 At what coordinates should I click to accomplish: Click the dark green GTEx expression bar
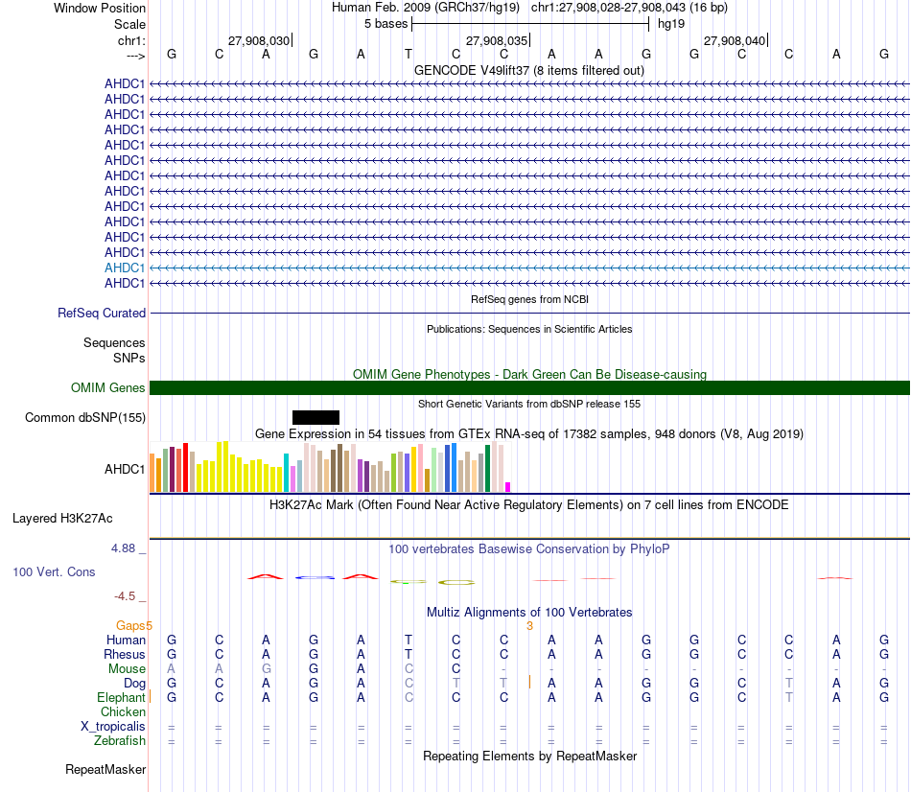pyautogui.click(x=487, y=468)
